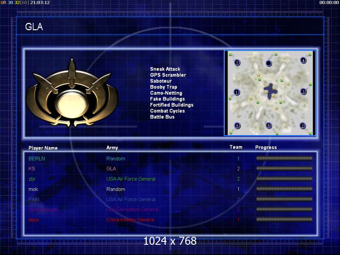Viewport: 340px width, 255px height.
Task: Click start position 7 on the minimap
Action: point(237,62)
